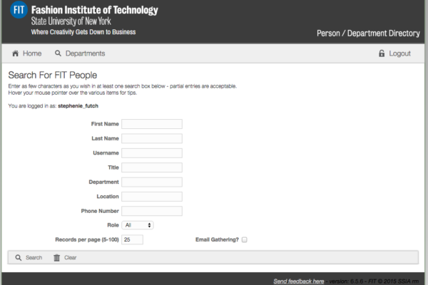
Task: Open the Send feedback here link
Action: [299, 281]
